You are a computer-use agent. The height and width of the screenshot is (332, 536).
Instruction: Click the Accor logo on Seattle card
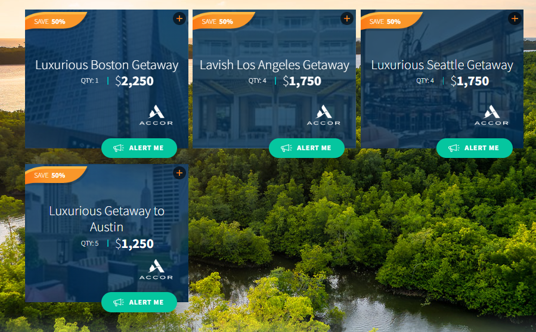[491, 115]
